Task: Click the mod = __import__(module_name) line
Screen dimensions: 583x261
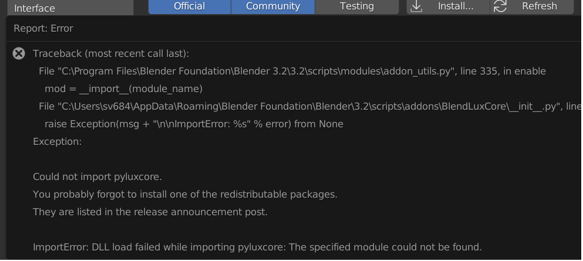Action: (124, 89)
